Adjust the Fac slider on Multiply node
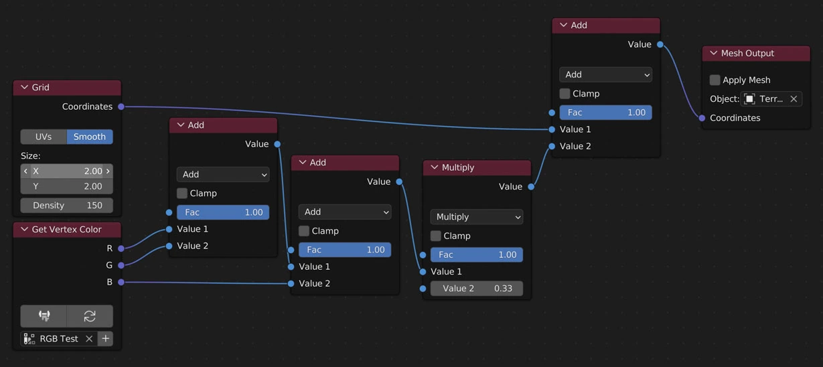This screenshot has width=823, height=367. pyautogui.click(x=476, y=255)
